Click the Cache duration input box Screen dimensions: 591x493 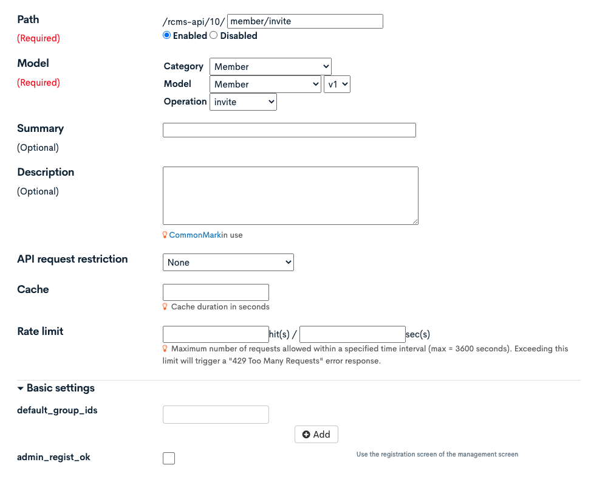pyautogui.click(x=216, y=292)
